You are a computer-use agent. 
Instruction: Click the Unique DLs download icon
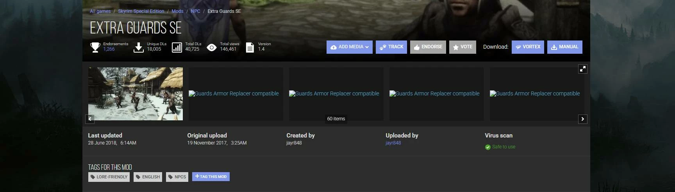coord(139,47)
